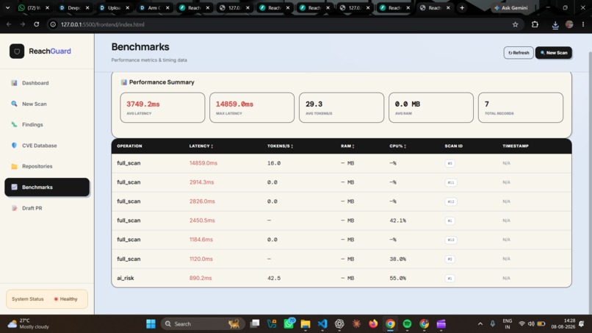Bookmark page with the star icon
This screenshot has width=592, height=333.
516,24
